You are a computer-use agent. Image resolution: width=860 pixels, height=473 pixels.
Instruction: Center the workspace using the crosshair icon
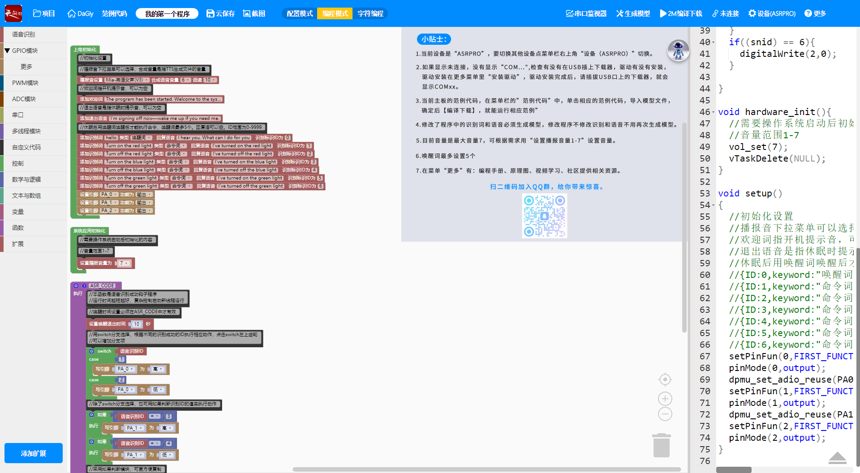point(665,379)
